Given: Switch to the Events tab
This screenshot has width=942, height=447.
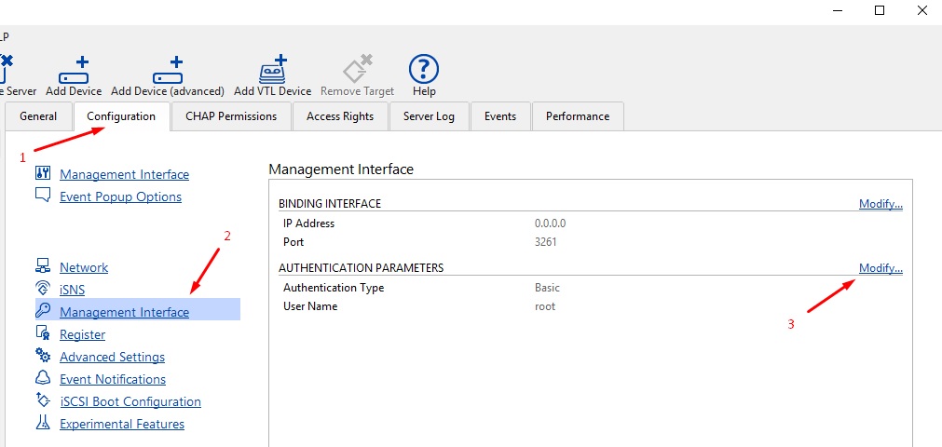Looking at the screenshot, I should pos(500,116).
